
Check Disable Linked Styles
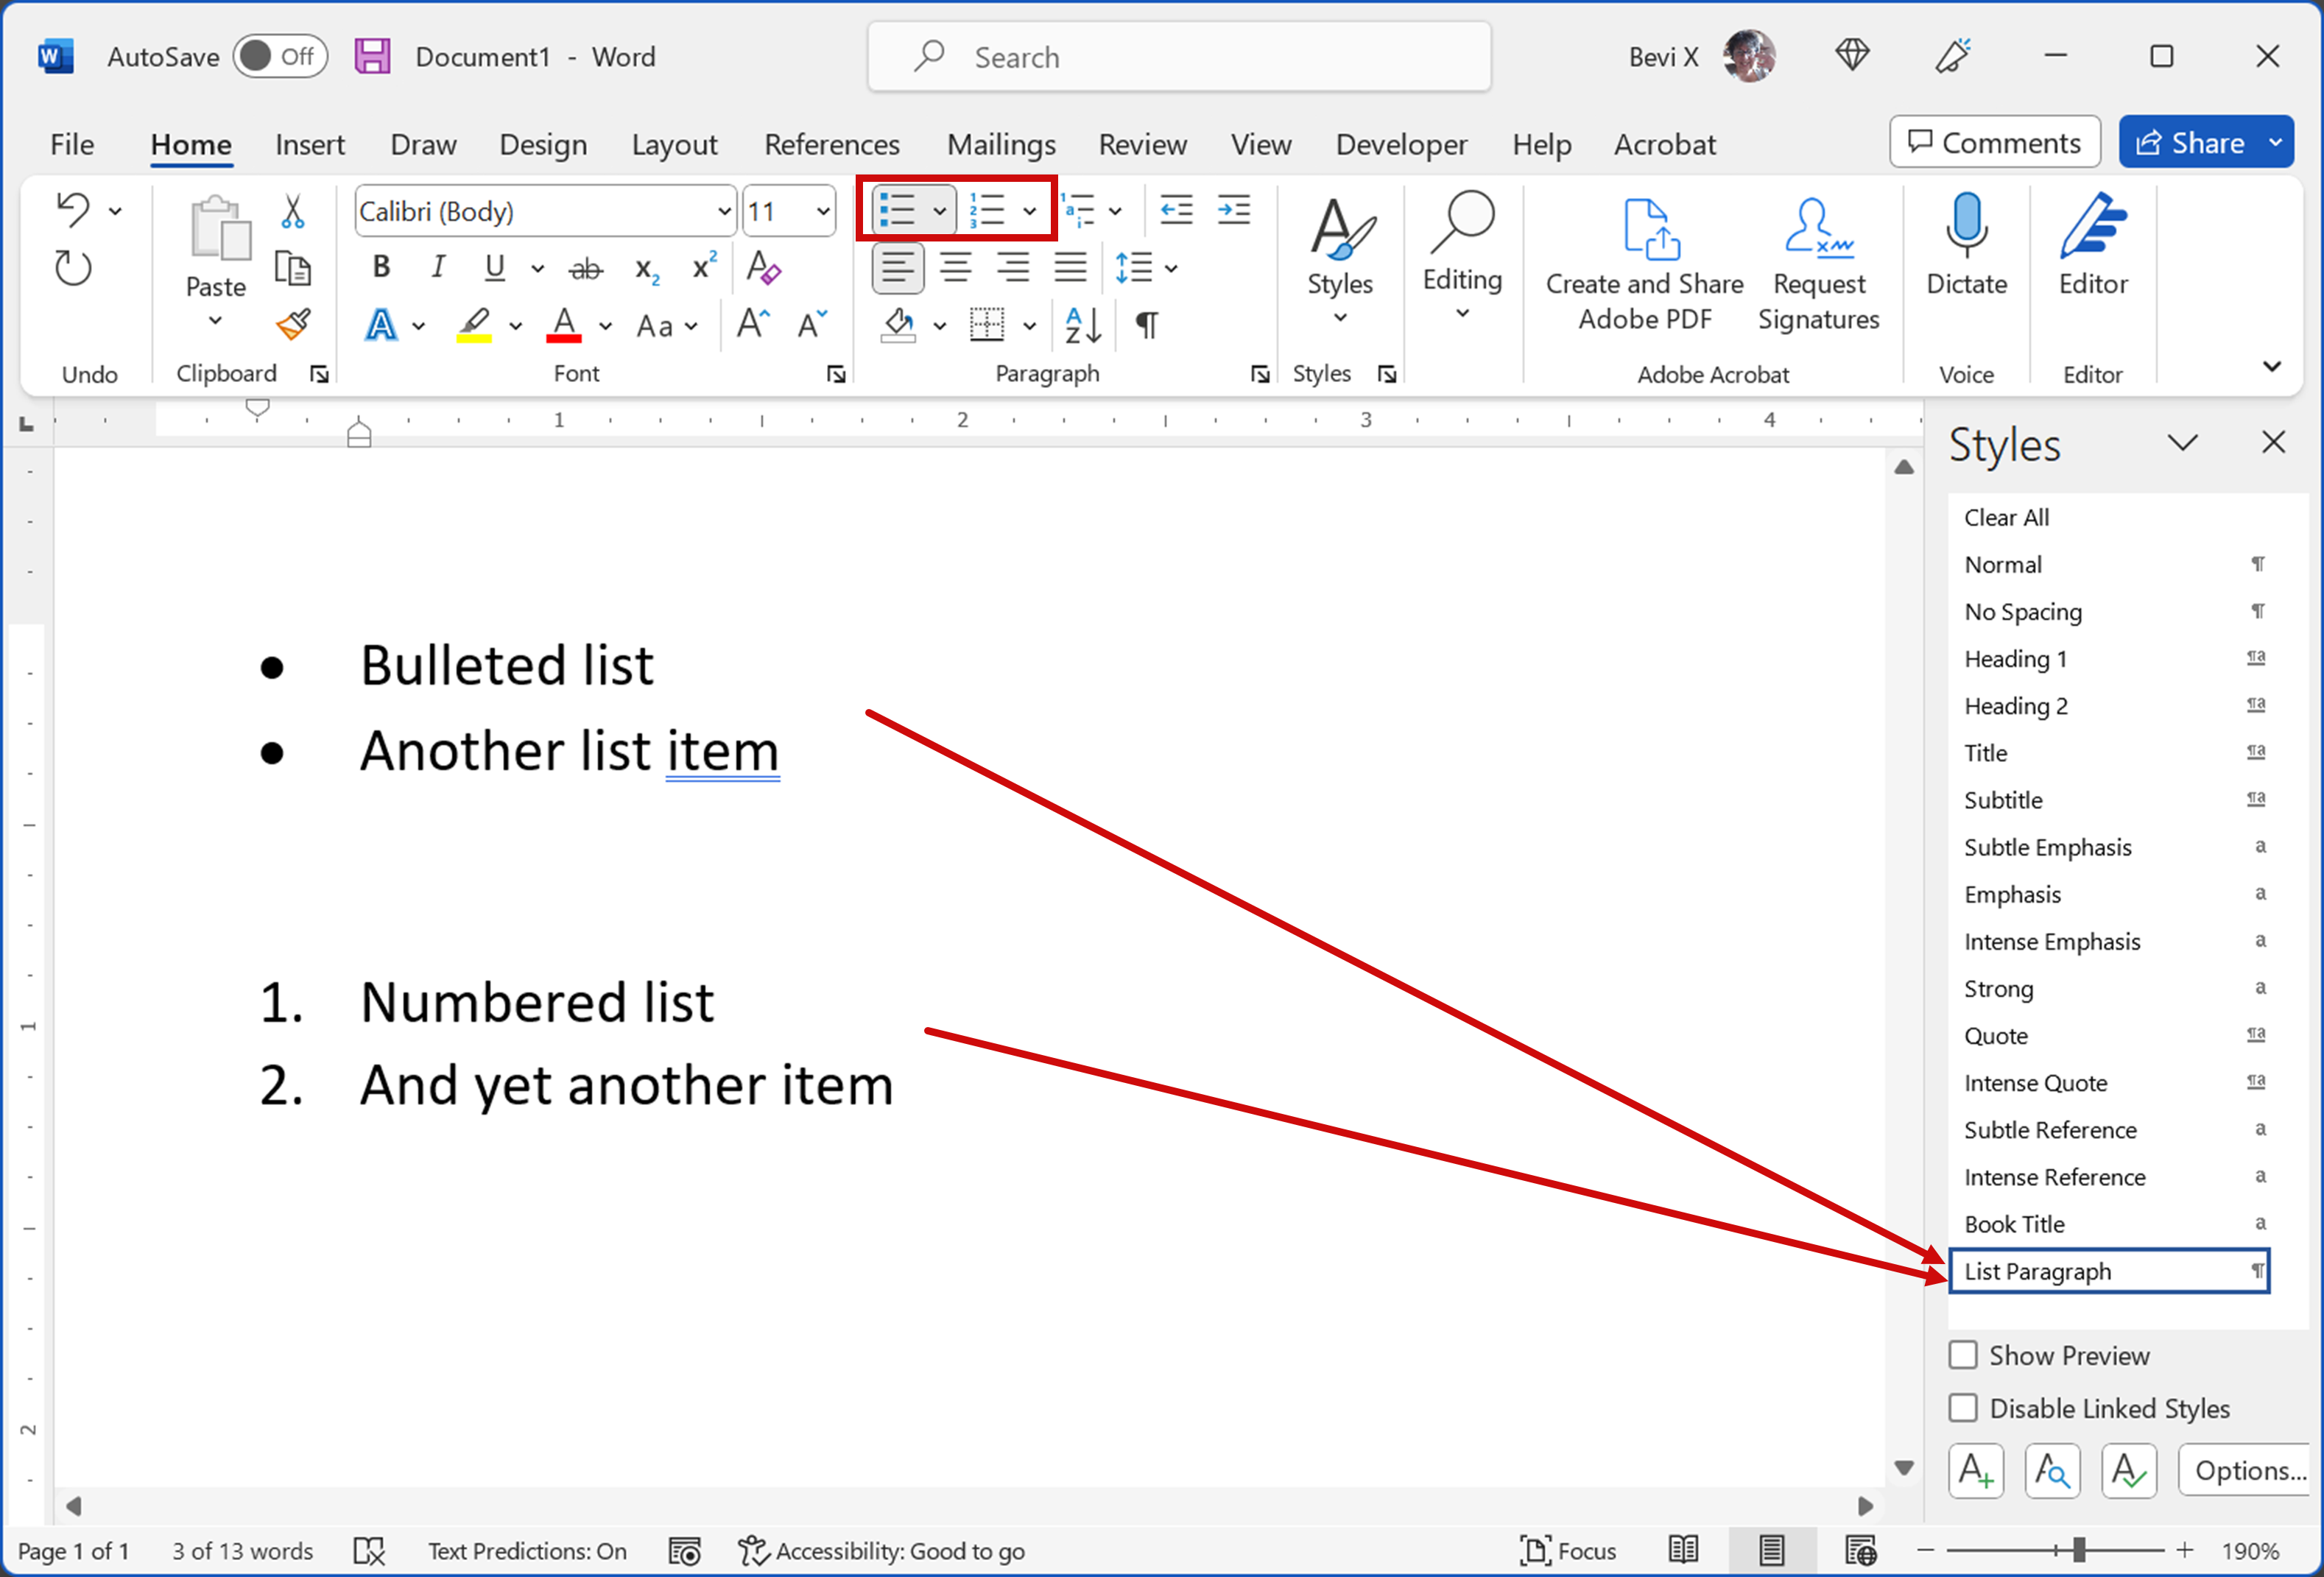(x=1963, y=1408)
